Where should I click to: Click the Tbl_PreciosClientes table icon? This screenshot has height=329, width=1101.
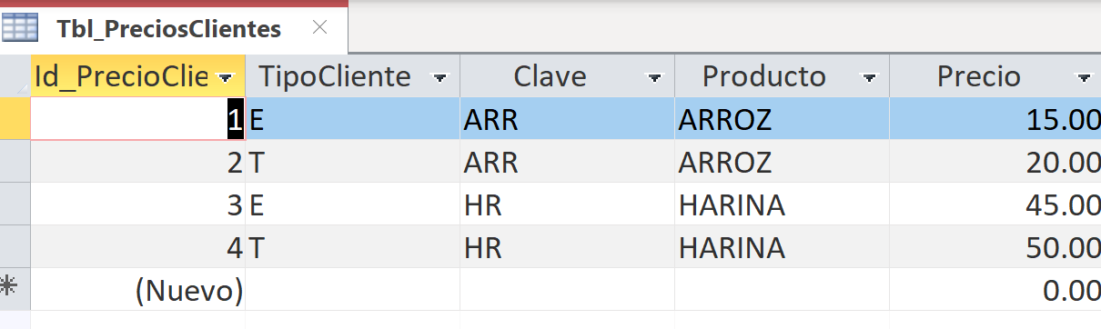coord(21,28)
